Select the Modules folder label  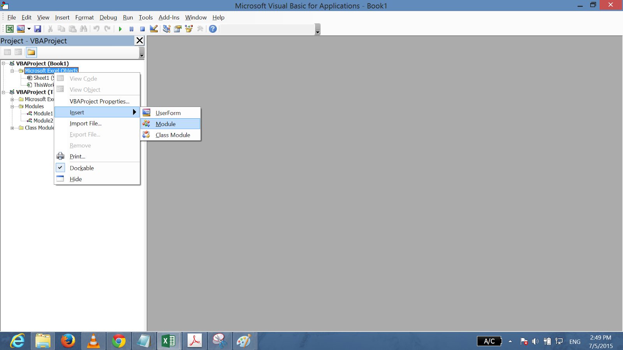point(34,107)
